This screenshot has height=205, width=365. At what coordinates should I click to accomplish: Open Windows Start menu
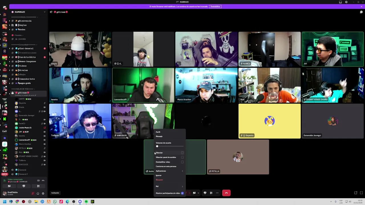click(x=5, y=202)
